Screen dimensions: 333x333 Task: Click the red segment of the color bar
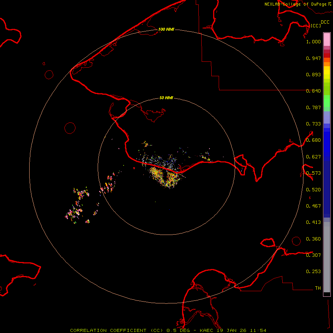[x=327, y=55]
